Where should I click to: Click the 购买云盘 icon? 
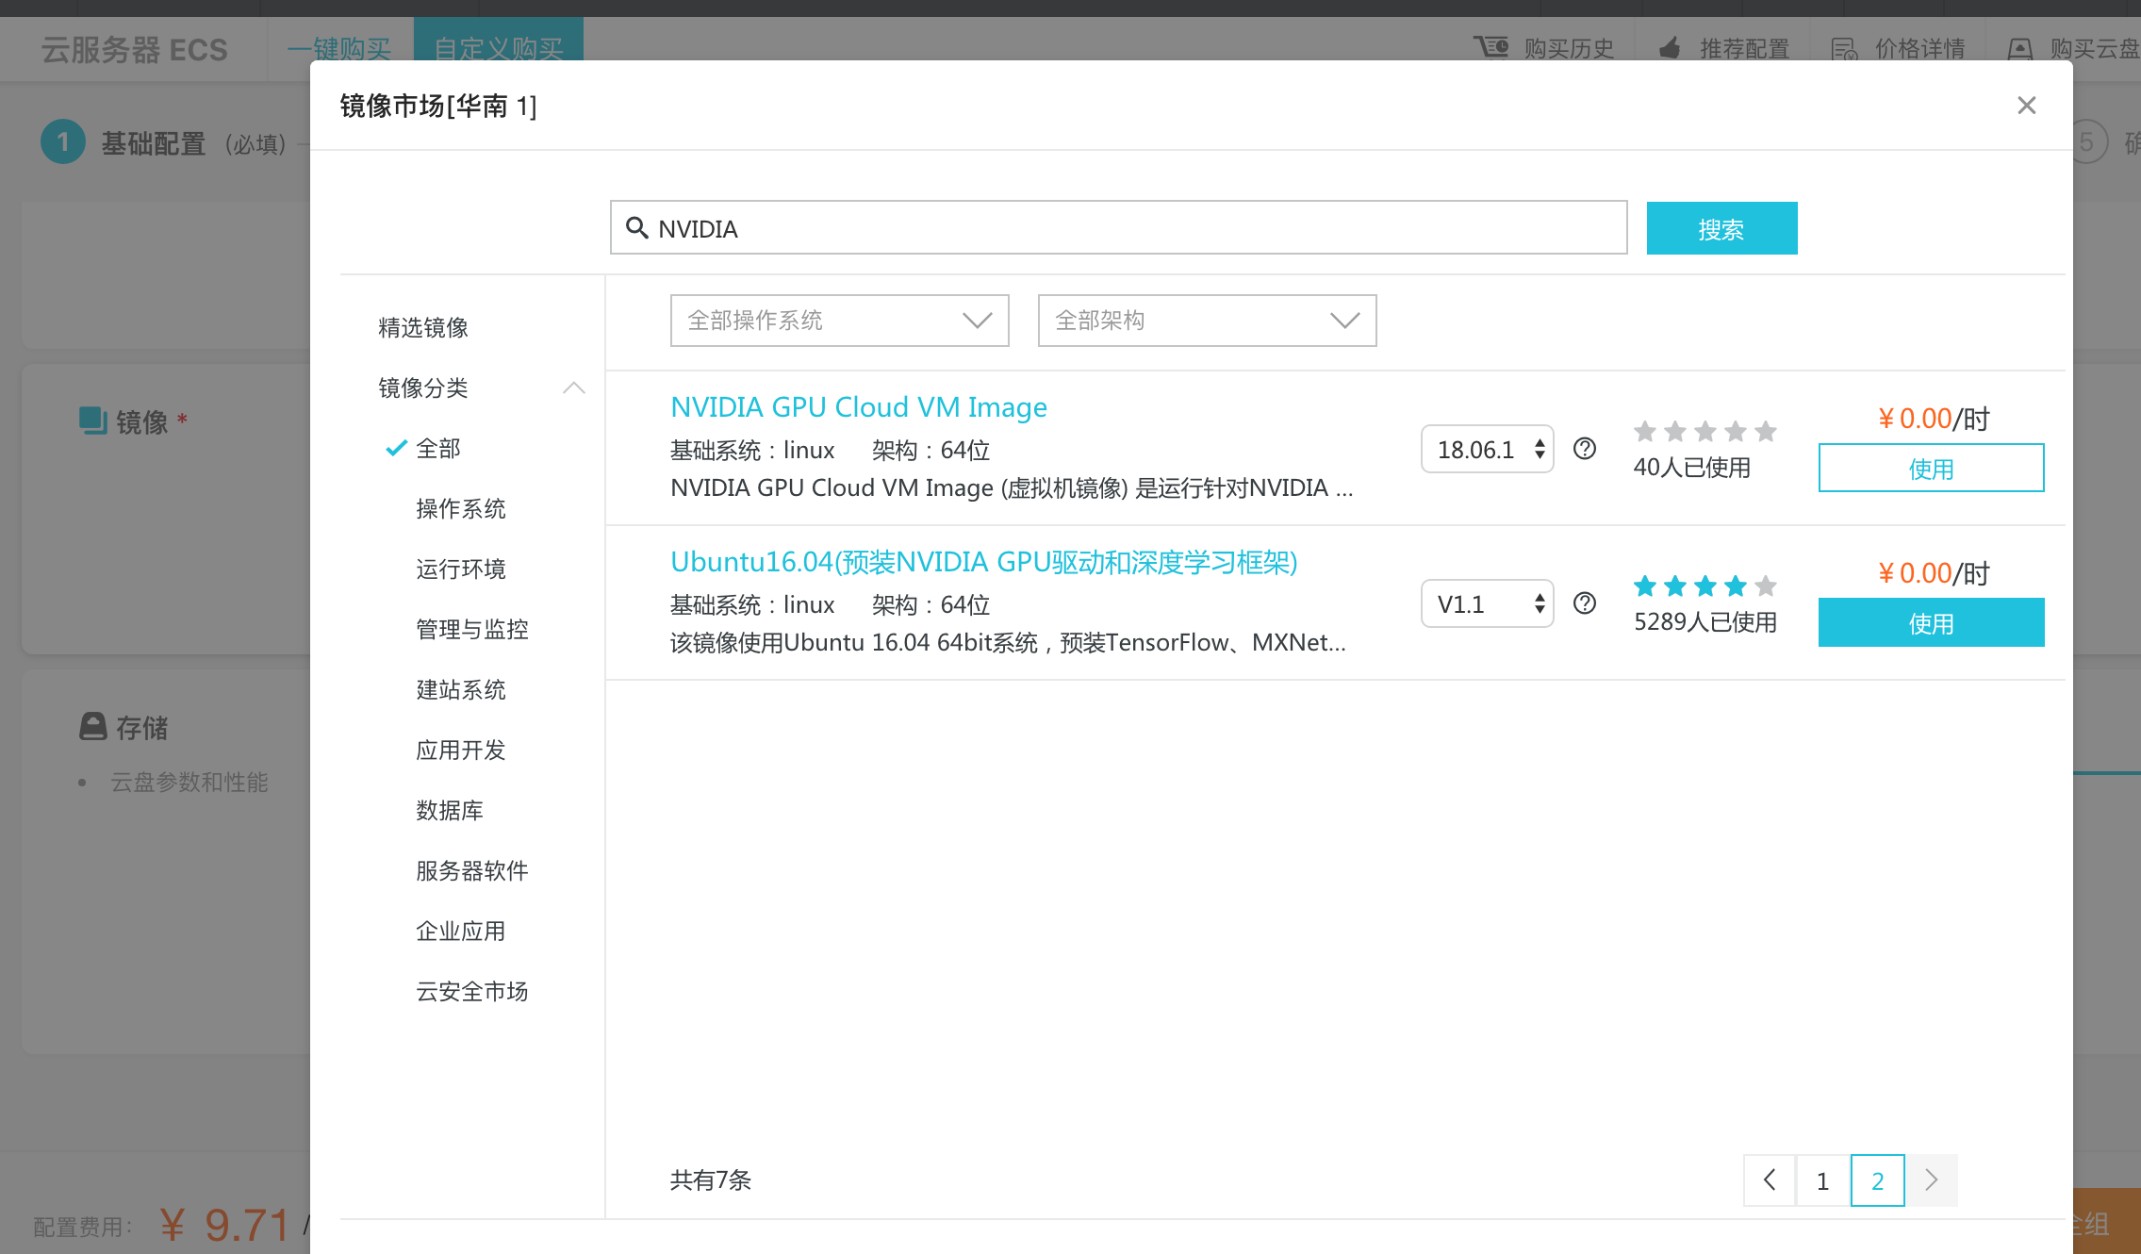pos(2020,48)
